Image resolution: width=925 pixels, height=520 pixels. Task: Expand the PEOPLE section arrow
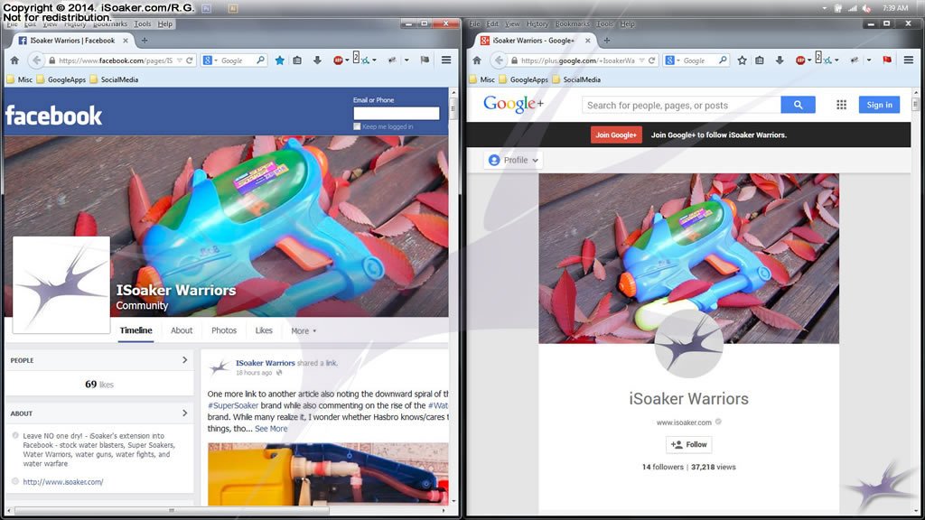pos(184,359)
